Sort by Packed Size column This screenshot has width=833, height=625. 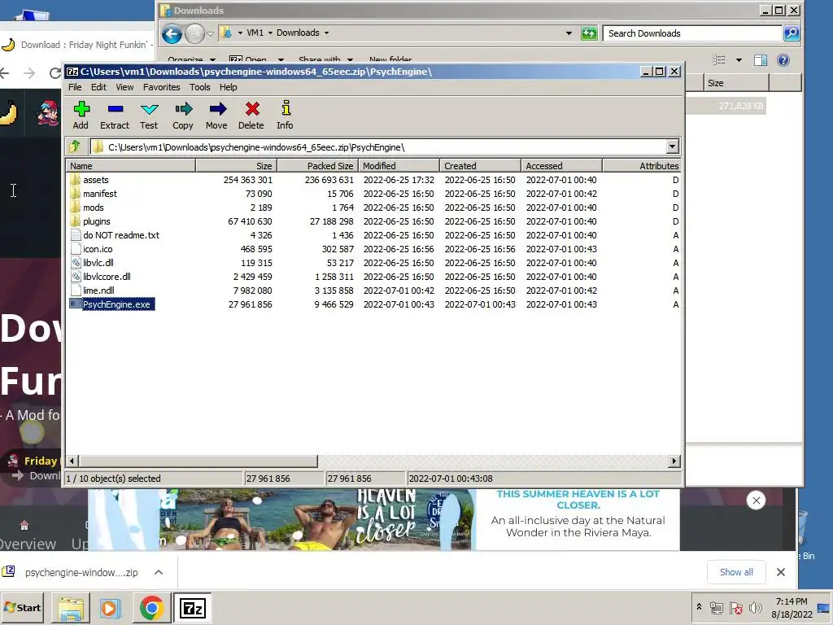click(318, 166)
